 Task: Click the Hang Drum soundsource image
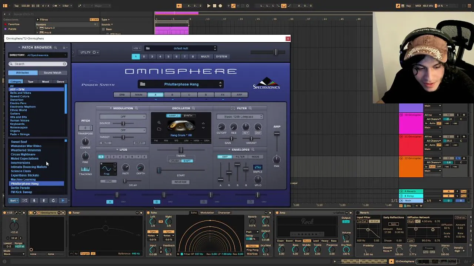coord(181,126)
